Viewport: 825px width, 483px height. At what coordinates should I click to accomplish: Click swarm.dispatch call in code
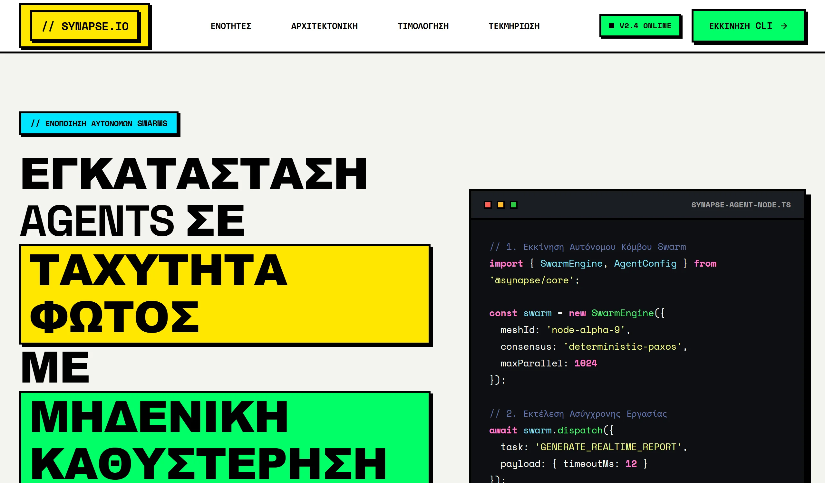point(563,430)
